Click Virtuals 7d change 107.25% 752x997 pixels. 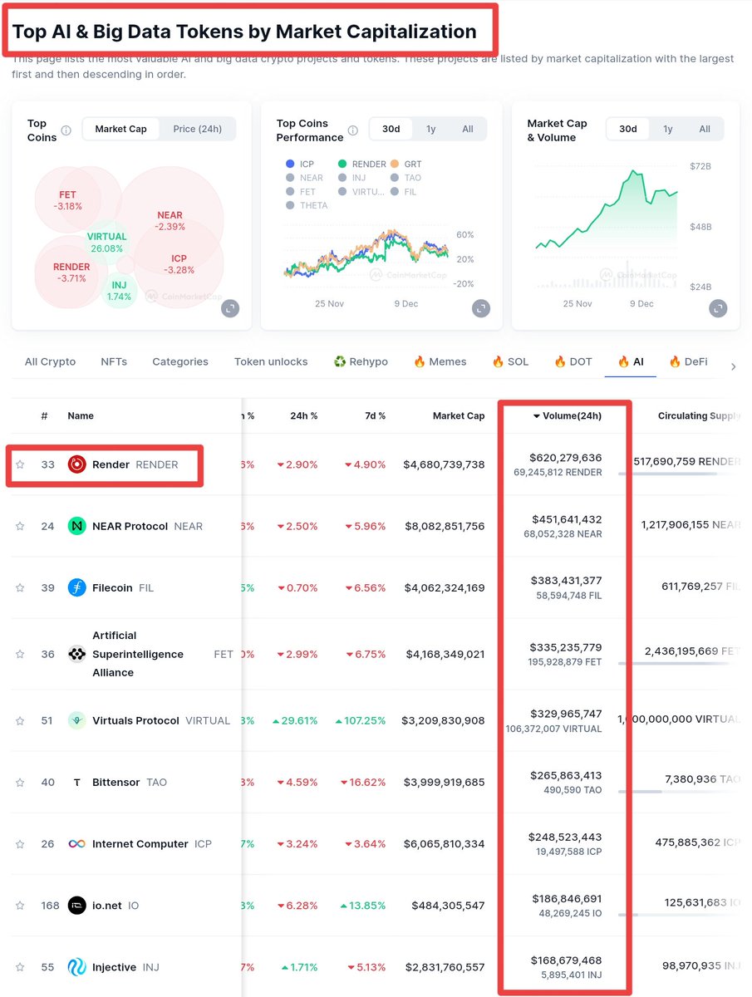pos(361,720)
